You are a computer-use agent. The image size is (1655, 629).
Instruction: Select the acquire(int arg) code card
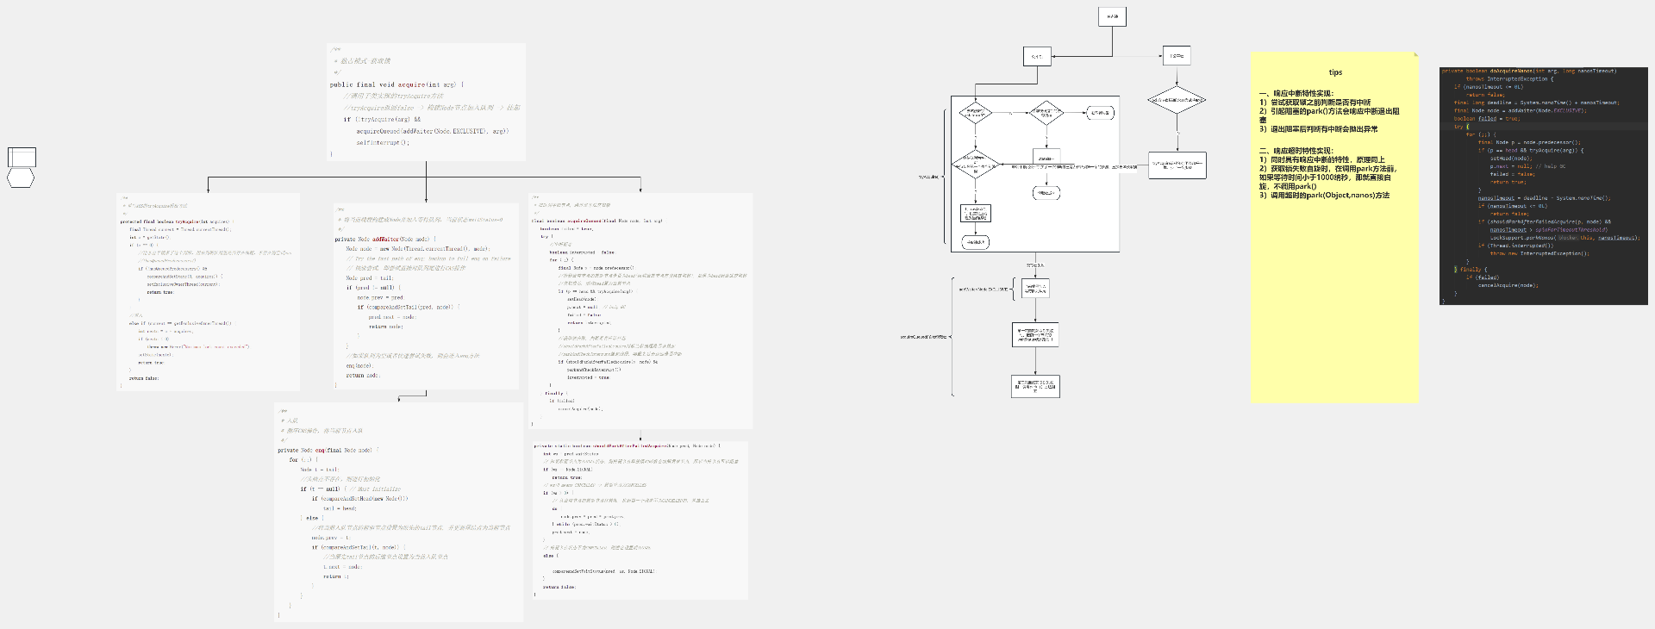(426, 102)
